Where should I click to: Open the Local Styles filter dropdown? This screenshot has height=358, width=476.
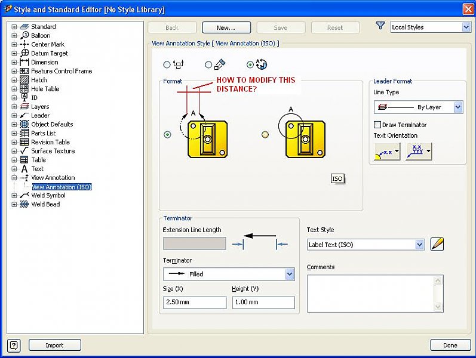pyautogui.click(x=466, y=27)
